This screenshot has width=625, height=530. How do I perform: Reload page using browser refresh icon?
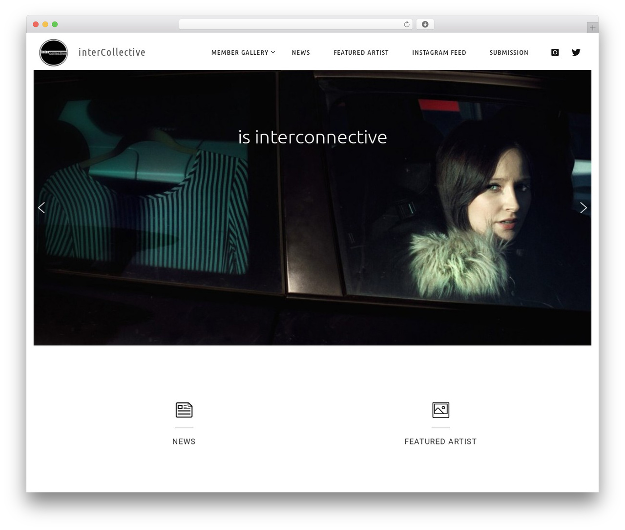(406, 24)
